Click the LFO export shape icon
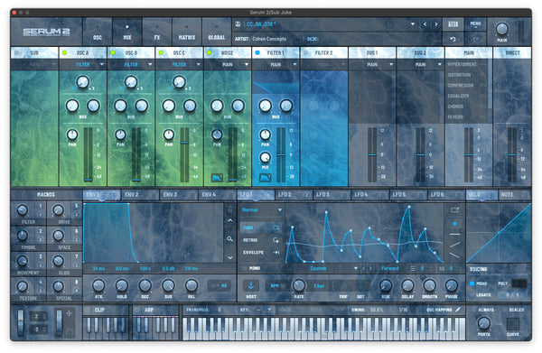Image resolution: width=542 pixels, height=353 pixels. tap(454, 209)
